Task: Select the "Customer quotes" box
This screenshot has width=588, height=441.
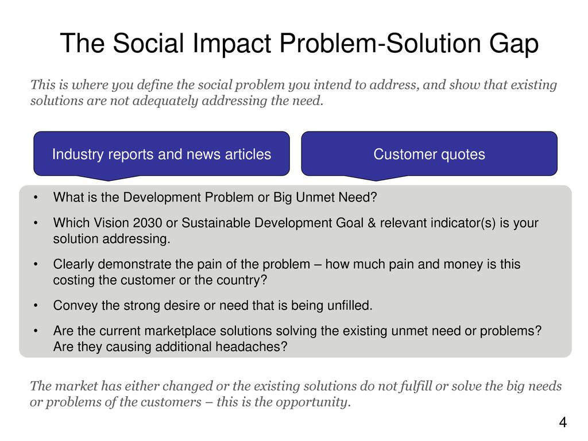Action: point(429,153)
